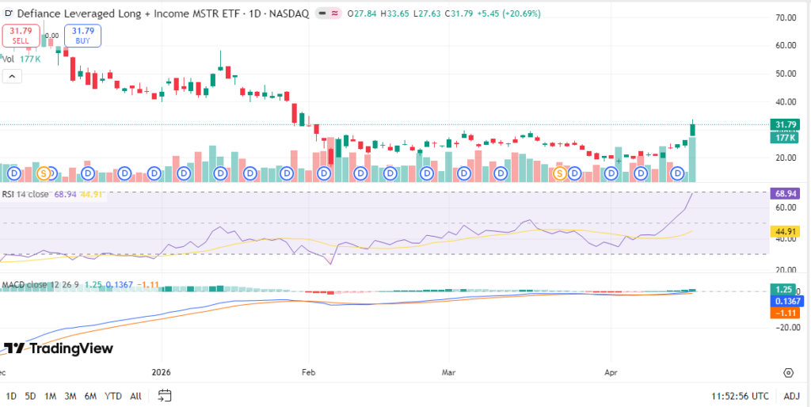Click the green 31.79 price label on axis

[783, 124]
